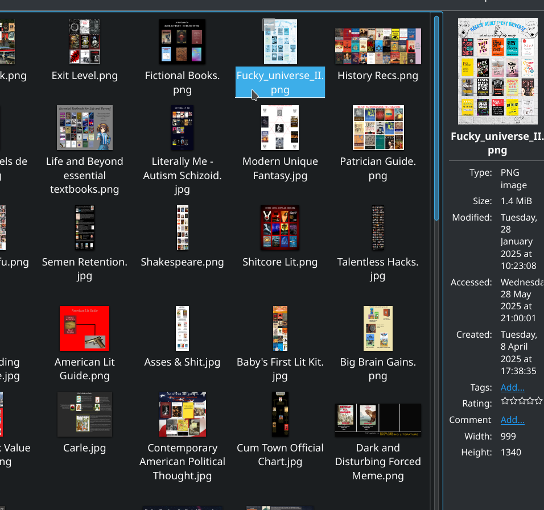Click the "Shakespeare.png" file name

pyautogui.click(x=182, y=262)
